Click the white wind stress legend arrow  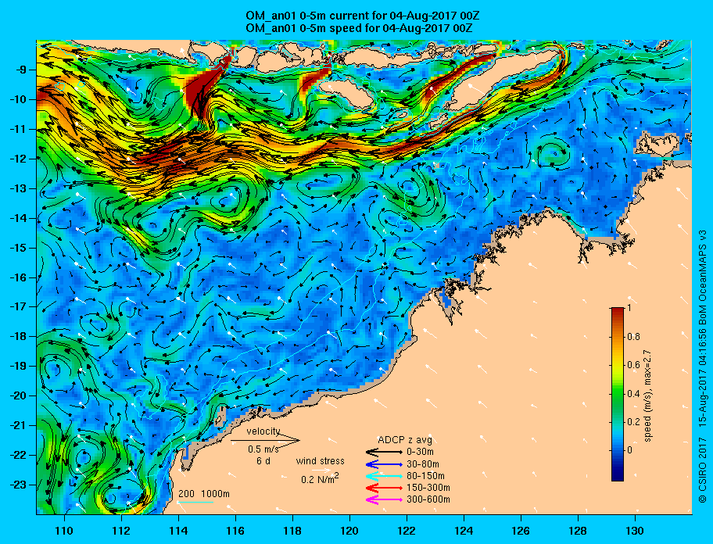pyautogui.click(x=321, y=471)
